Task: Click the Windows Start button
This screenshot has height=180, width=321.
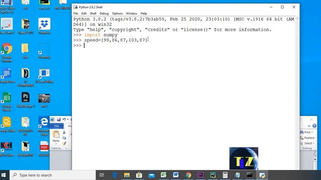Action: tap(4, 175)
